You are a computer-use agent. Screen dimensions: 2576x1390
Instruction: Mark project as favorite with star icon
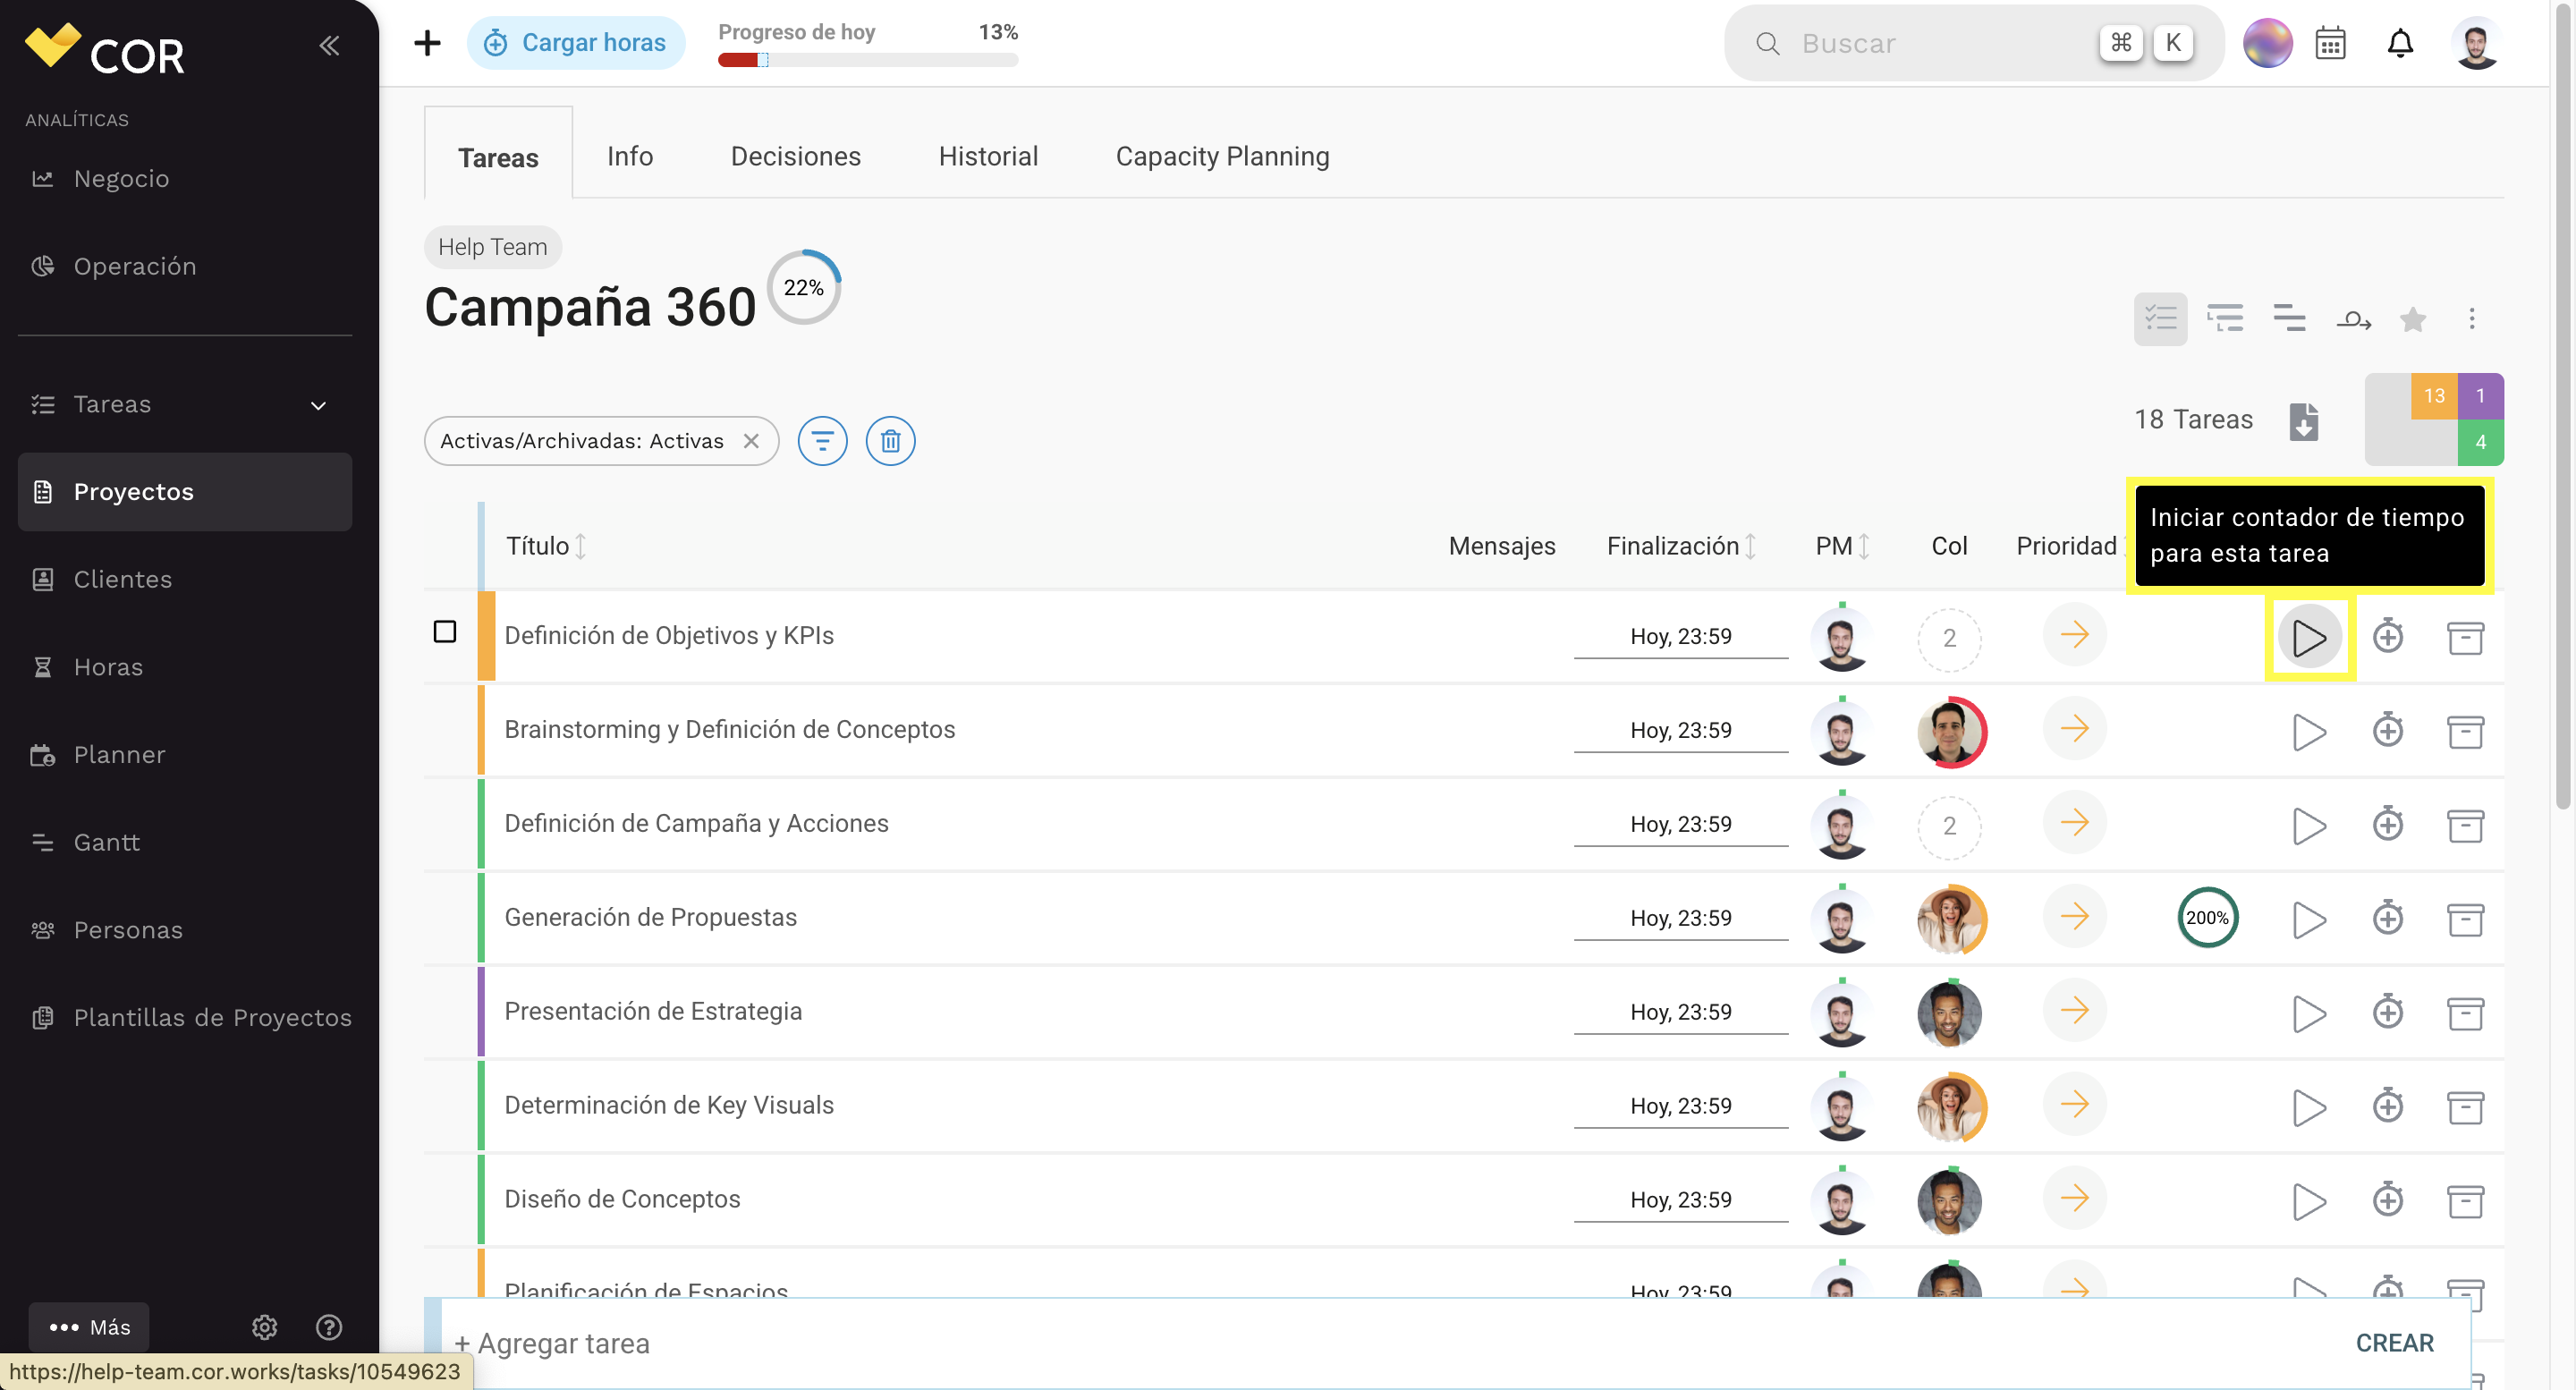(2413, 319)
